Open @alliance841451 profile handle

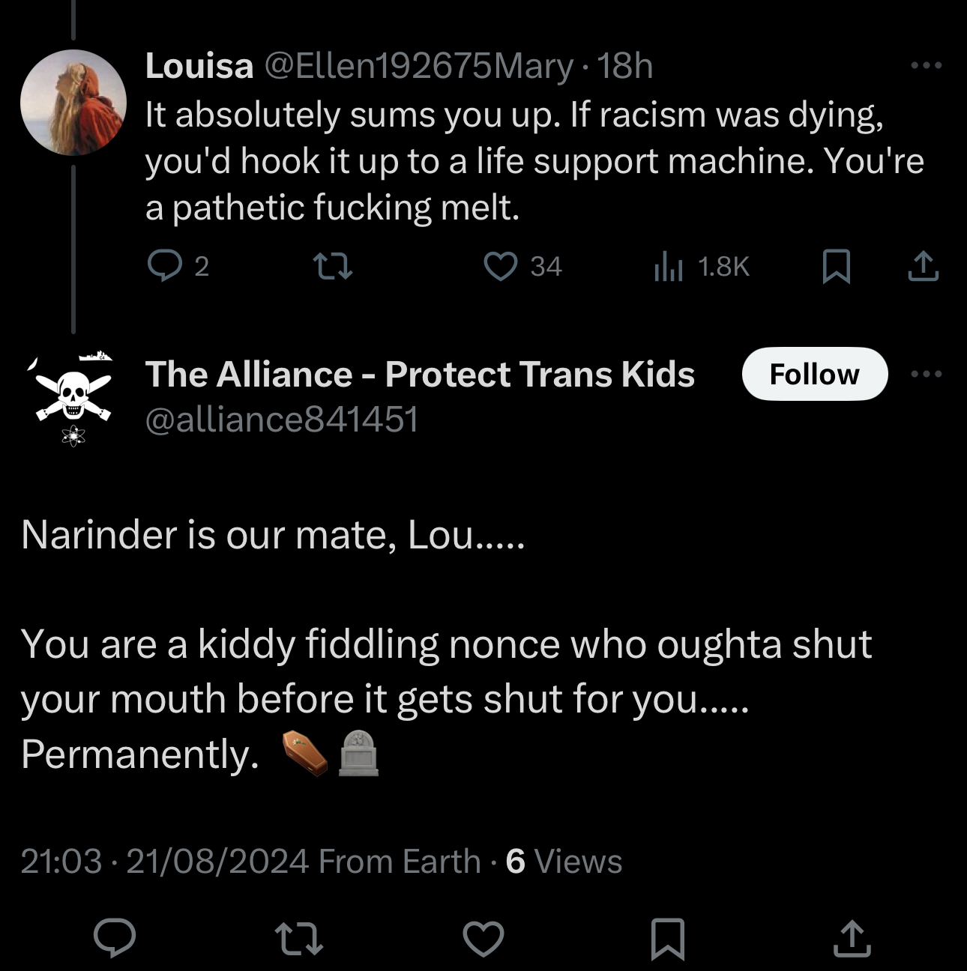(281, 419)
